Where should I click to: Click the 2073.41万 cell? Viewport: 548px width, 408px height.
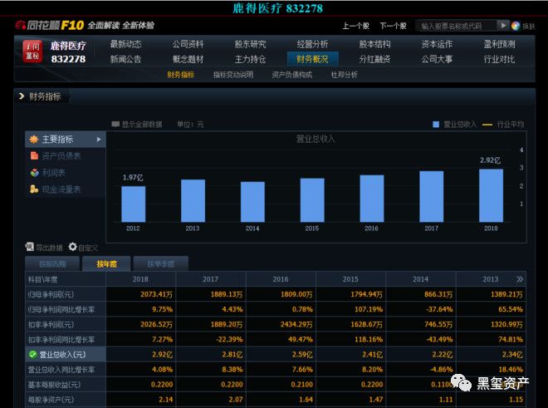(x=157, y=294)
